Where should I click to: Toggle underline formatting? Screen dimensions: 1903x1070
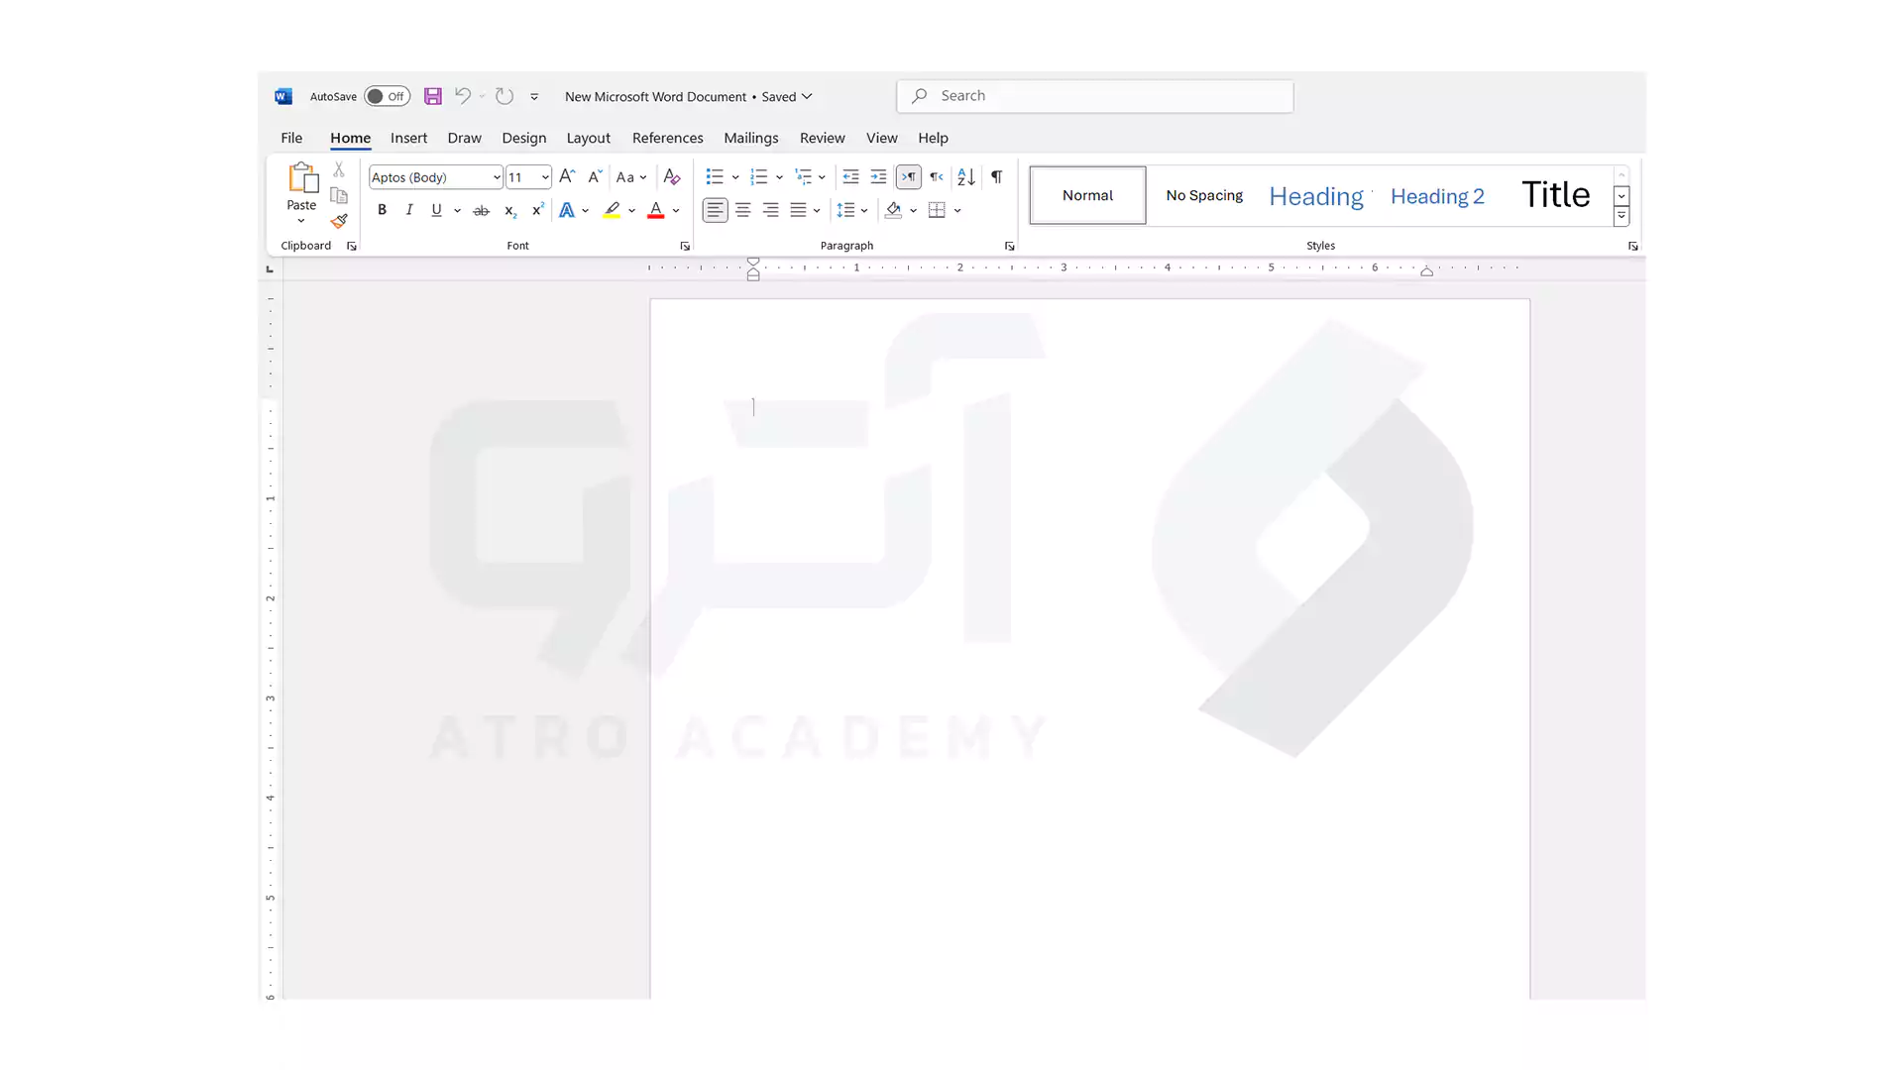coord(436,210)
